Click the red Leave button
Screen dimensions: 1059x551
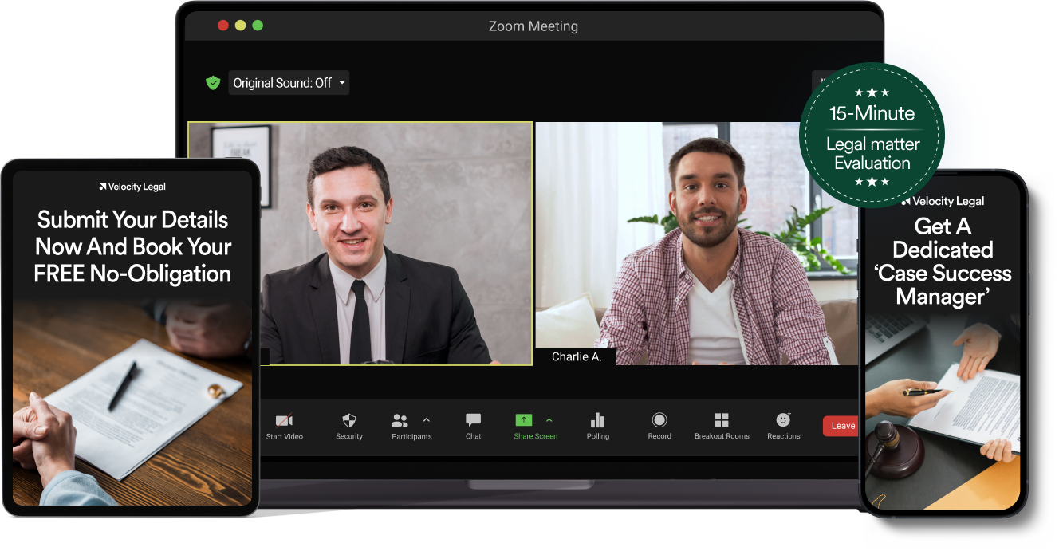842,426
